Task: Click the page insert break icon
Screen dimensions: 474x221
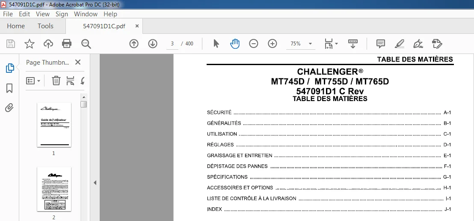Action: [x=70, y=81]
